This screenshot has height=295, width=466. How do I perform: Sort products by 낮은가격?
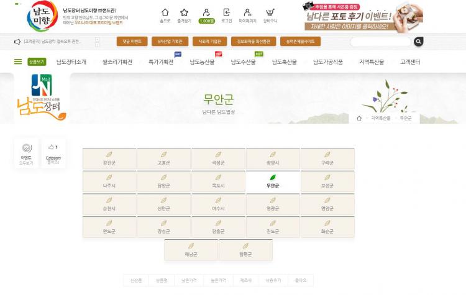pos(190,281)
